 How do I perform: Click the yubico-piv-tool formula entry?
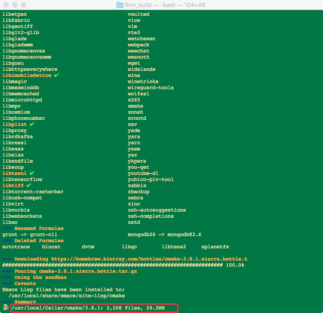coord(151,179)
